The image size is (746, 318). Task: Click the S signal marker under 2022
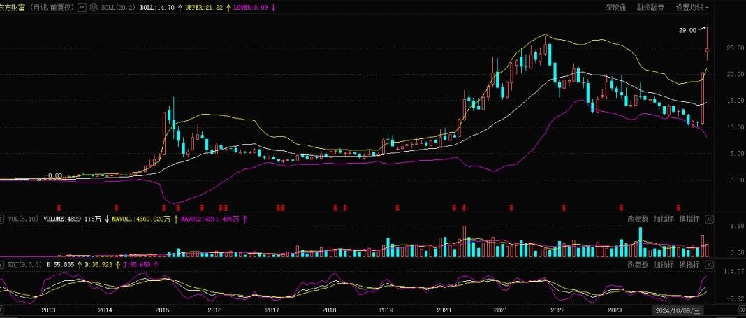tap(564, 208)
